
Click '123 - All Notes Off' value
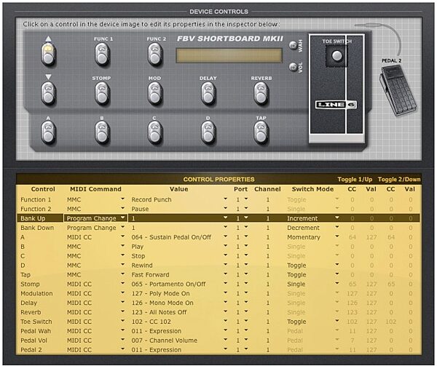point(159,312)
